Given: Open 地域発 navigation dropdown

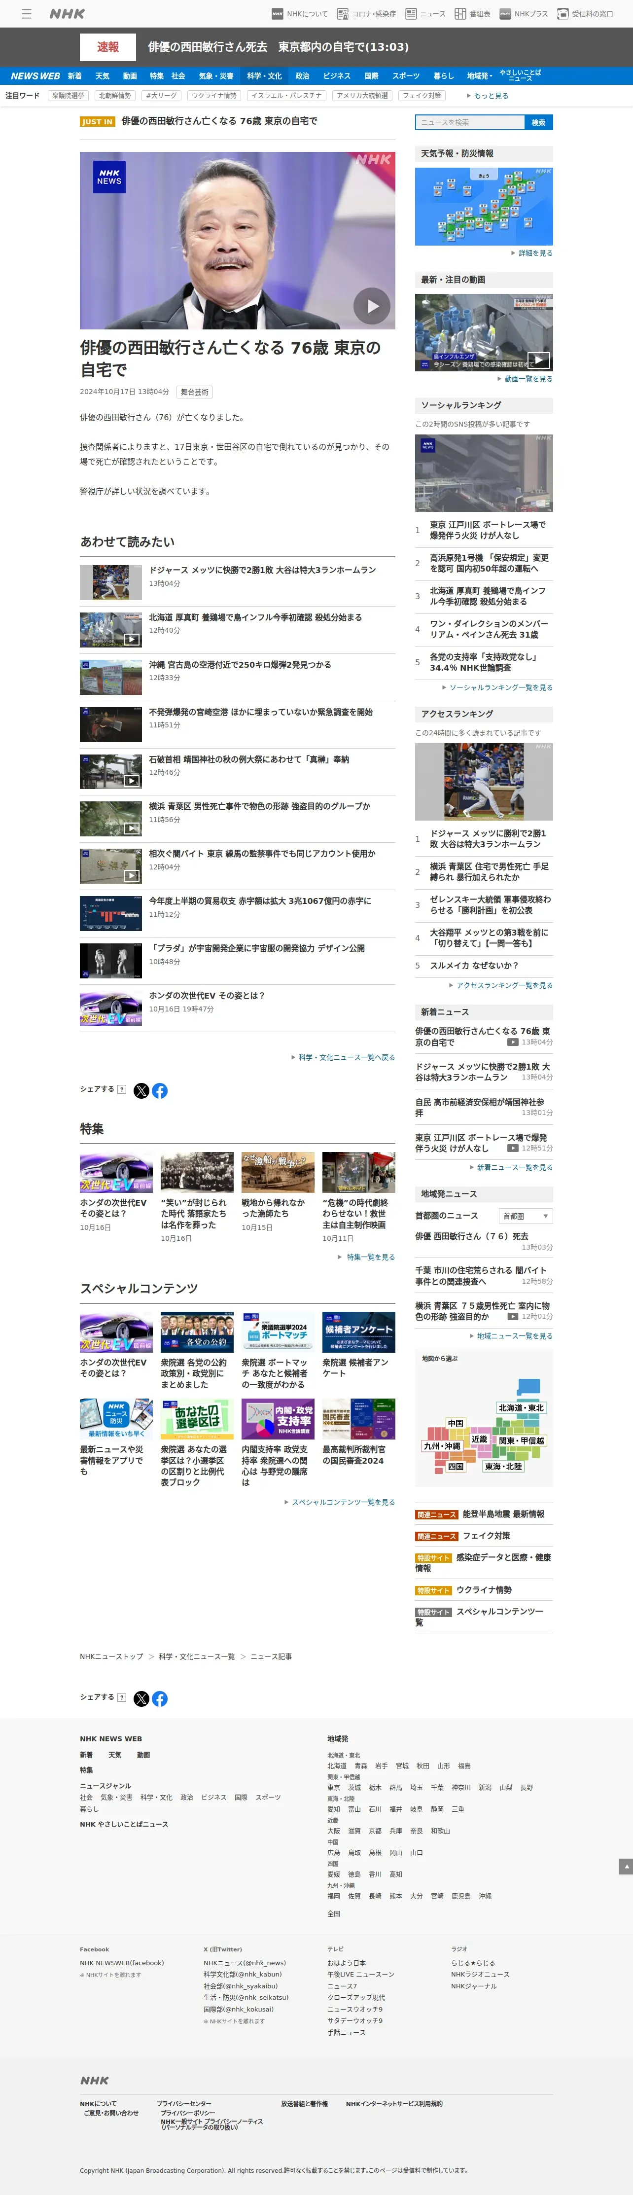Looking at the screenshot, I should (479, 76).
